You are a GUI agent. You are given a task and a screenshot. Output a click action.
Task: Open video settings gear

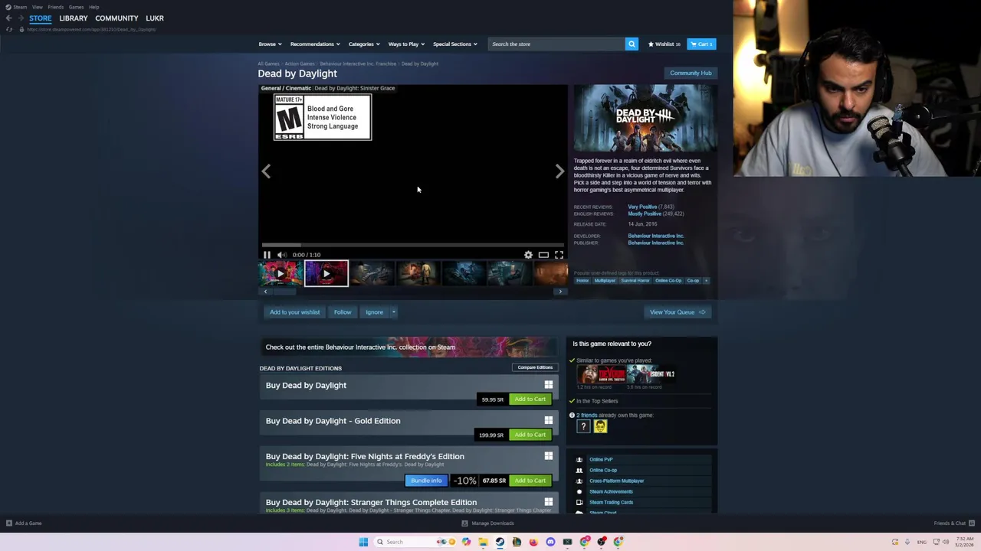[x=528, y=255]
